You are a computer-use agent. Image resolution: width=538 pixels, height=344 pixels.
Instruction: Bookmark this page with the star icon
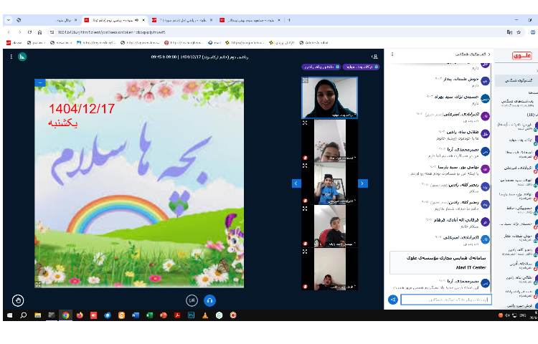pyautogui.click(x=519, y=32)
